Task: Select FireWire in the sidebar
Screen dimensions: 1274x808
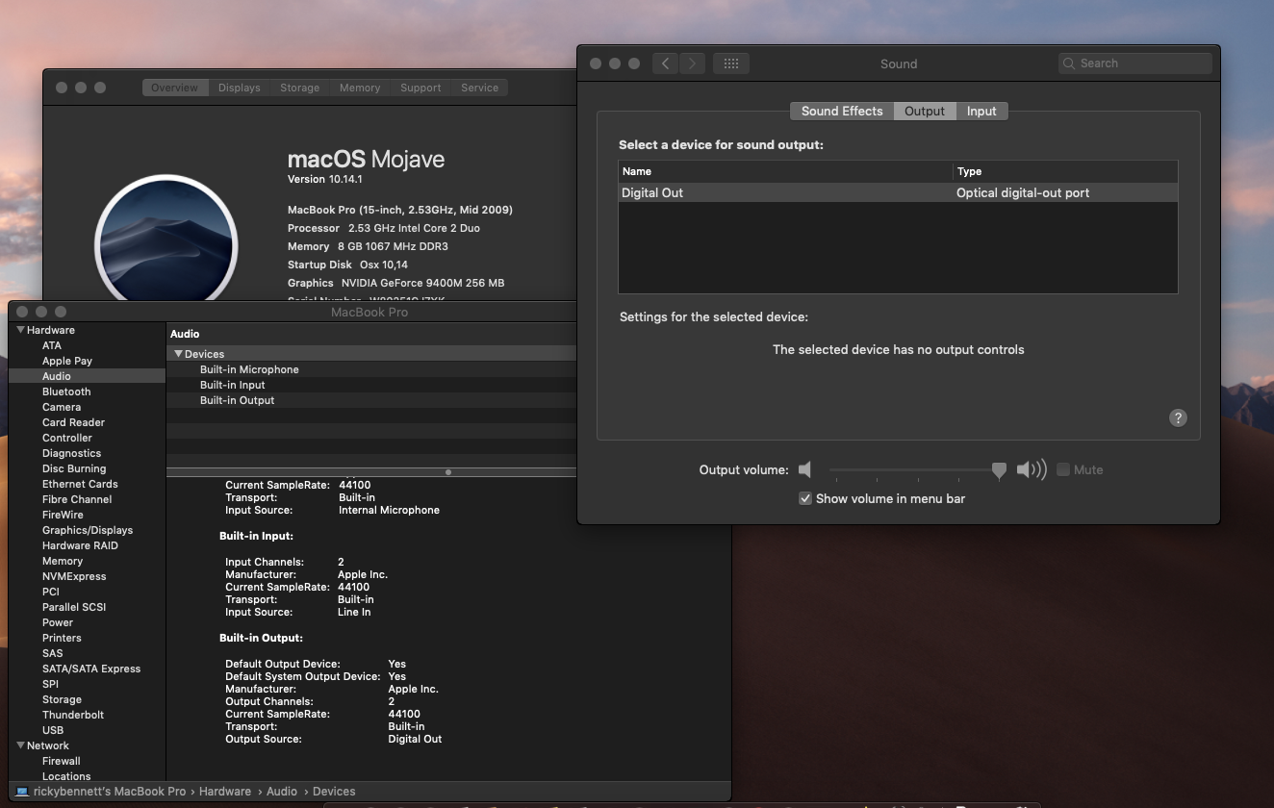Action: (63, 515)
